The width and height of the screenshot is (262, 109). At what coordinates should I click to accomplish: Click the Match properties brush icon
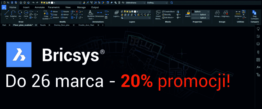tap(188, 13)
